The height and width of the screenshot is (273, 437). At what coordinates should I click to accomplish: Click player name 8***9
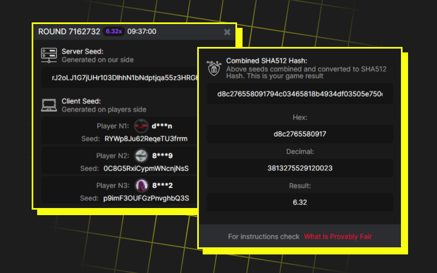[162, 156]
